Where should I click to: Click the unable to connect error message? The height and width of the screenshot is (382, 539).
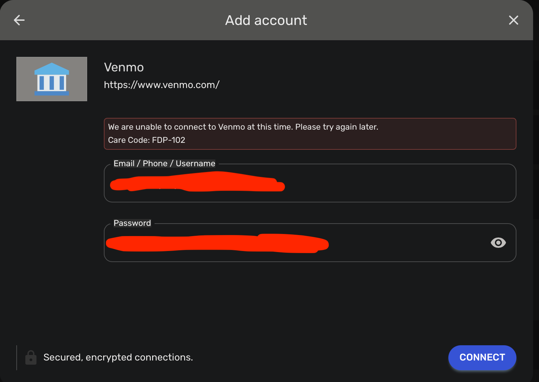pos(243,127)
